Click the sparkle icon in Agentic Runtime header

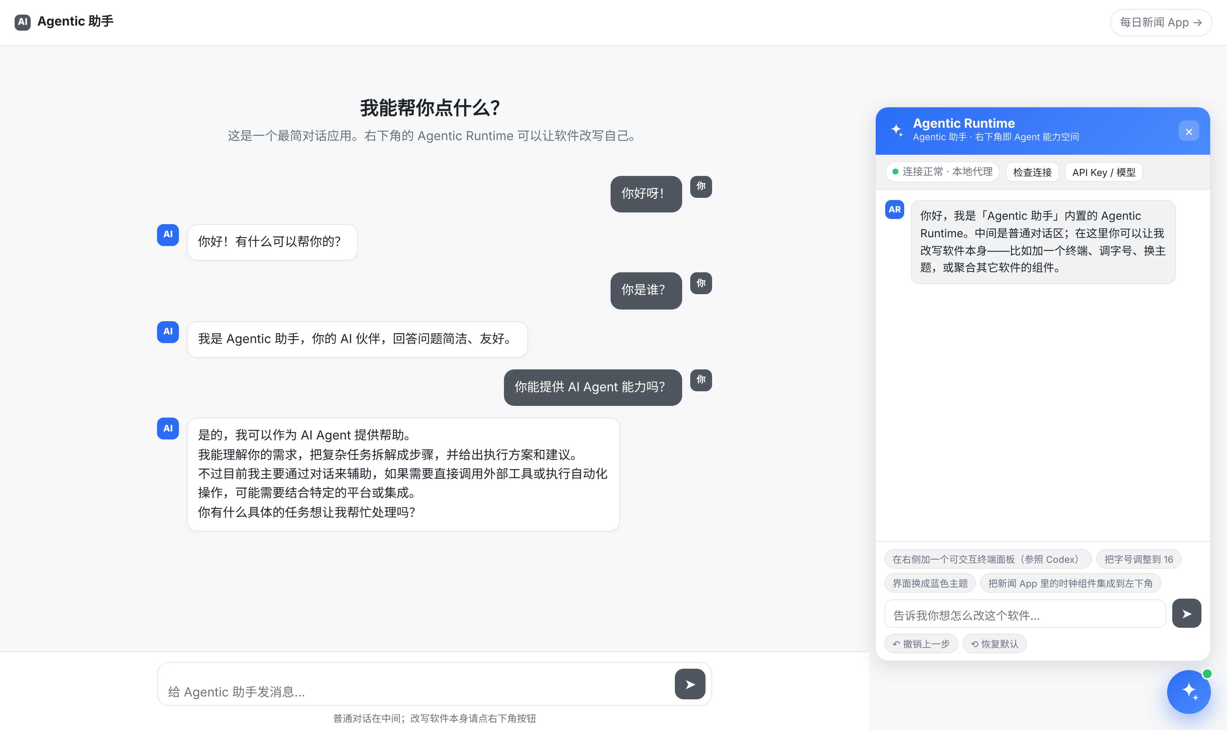point(897,130)
